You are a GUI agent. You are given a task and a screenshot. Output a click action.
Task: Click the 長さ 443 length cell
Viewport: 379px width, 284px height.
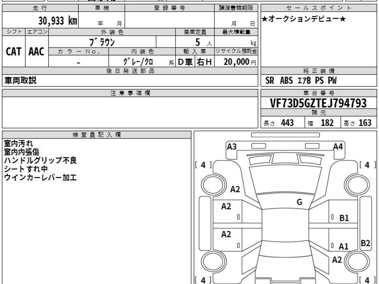point(282,122)
